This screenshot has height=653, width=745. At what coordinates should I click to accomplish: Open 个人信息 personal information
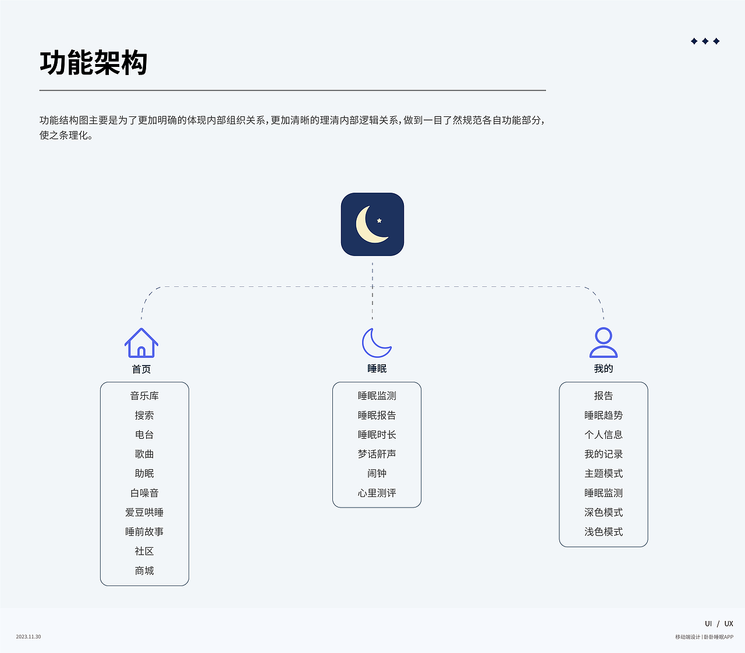coord(603,434)
